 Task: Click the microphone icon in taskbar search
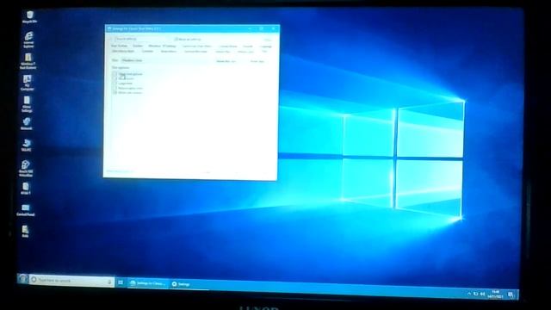(109, 282)
